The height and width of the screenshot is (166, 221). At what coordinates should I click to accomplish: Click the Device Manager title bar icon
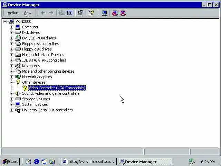pyautogui.click(x=5, y=5)
